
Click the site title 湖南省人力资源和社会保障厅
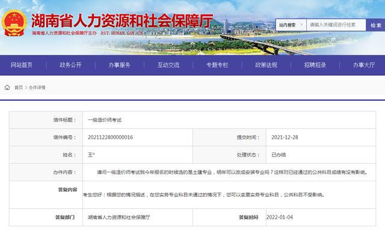(122, 21)
